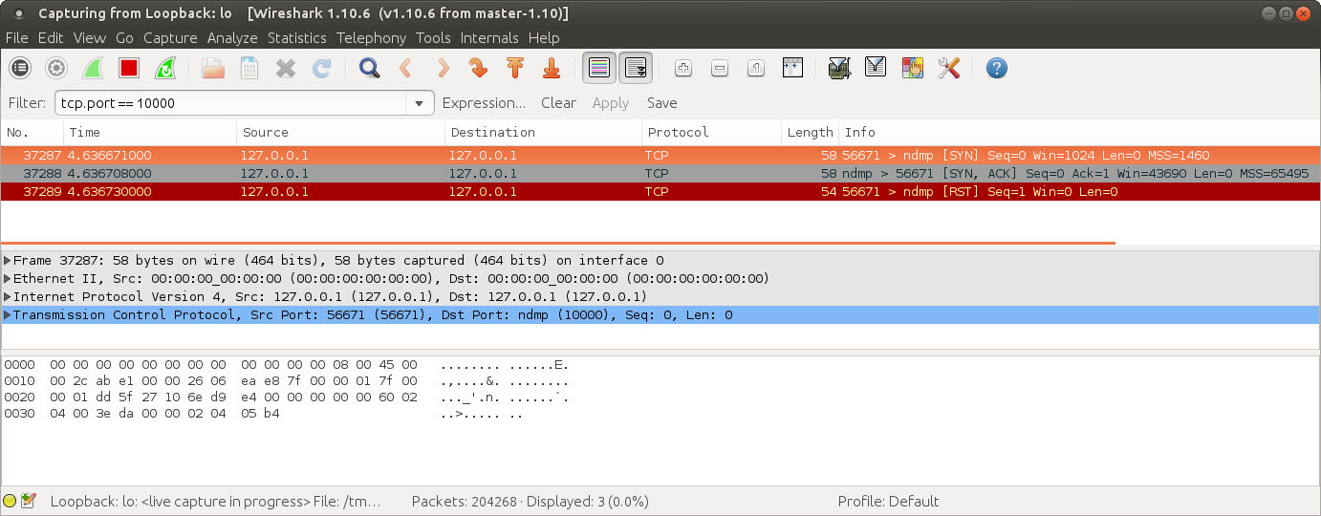Click the Expression... button
1321x516 pixels.
tap(484, 103)
